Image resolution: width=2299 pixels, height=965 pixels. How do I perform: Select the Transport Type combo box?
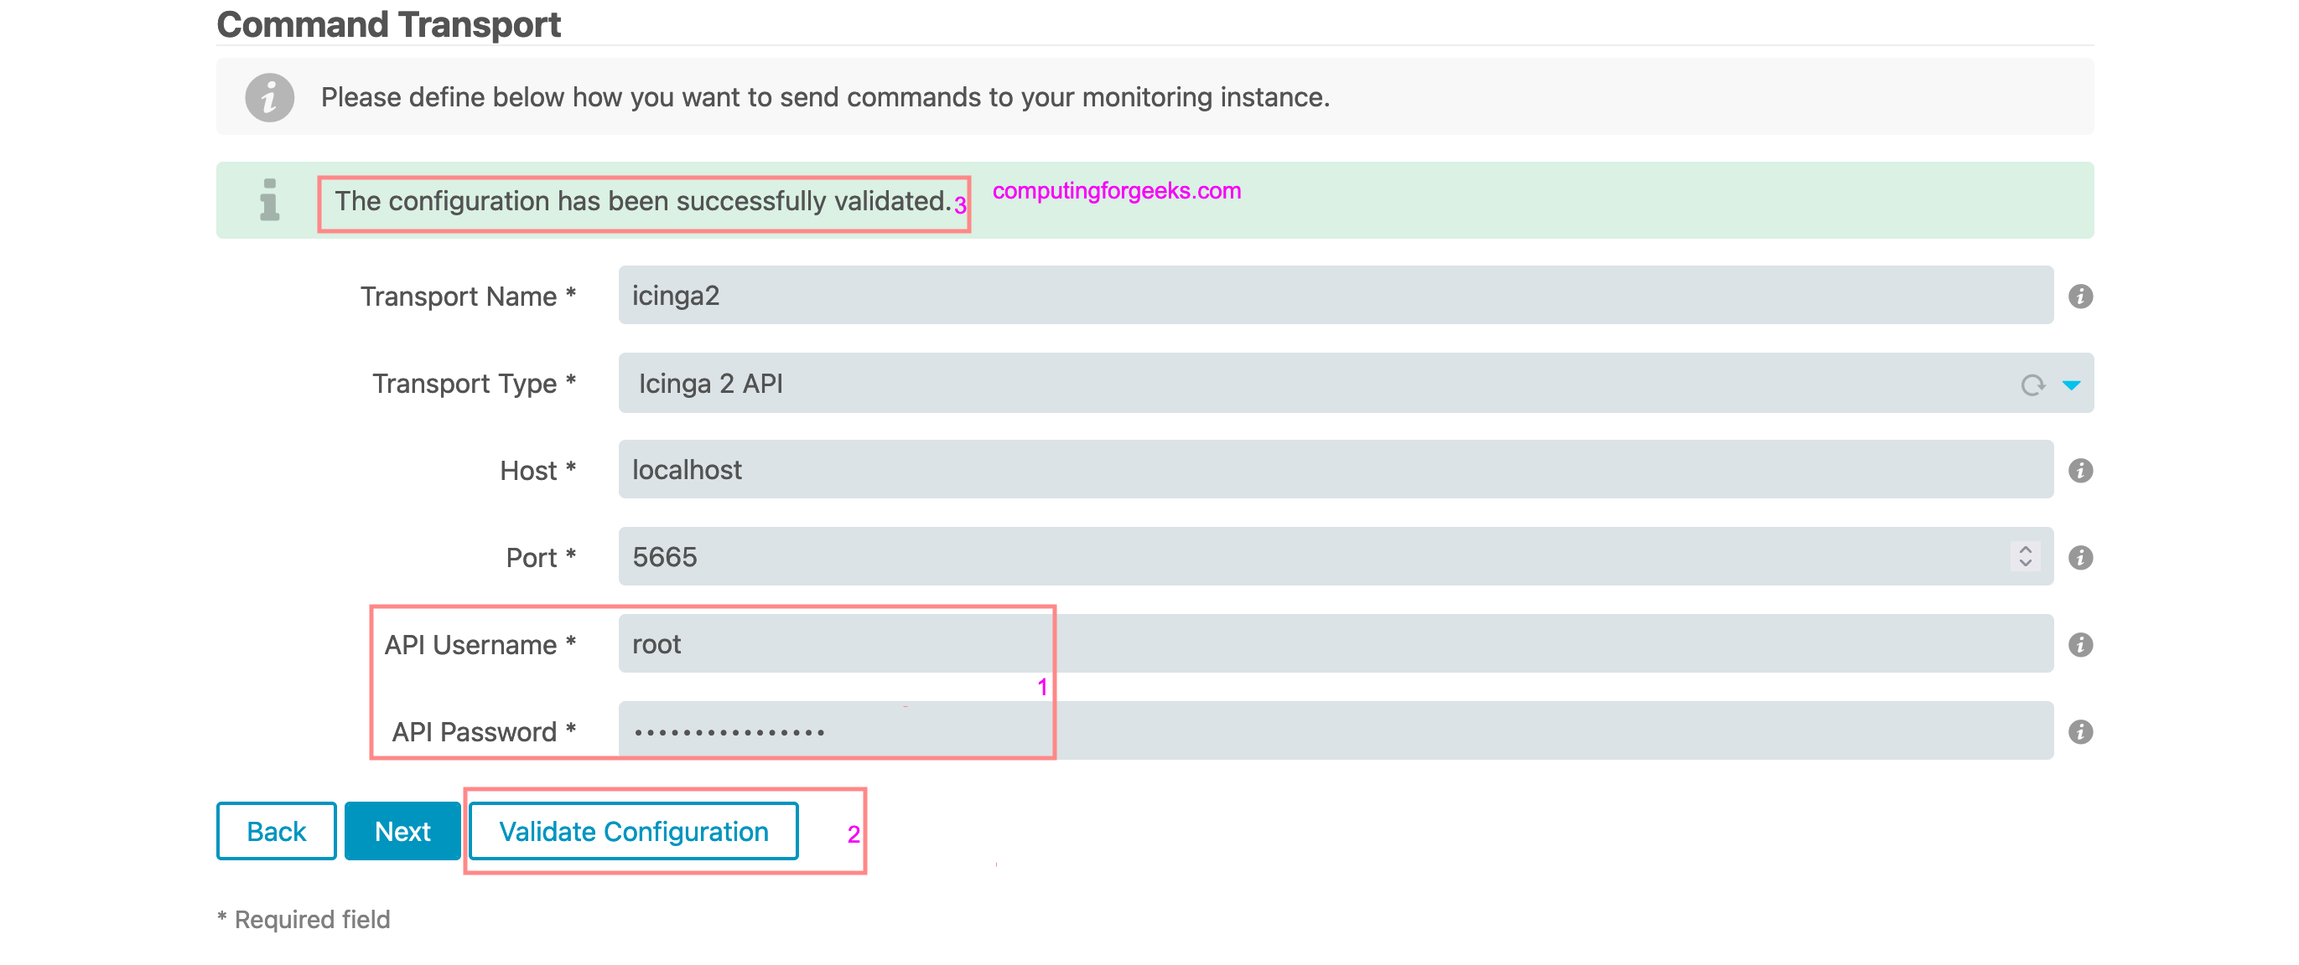(1356, 383)
